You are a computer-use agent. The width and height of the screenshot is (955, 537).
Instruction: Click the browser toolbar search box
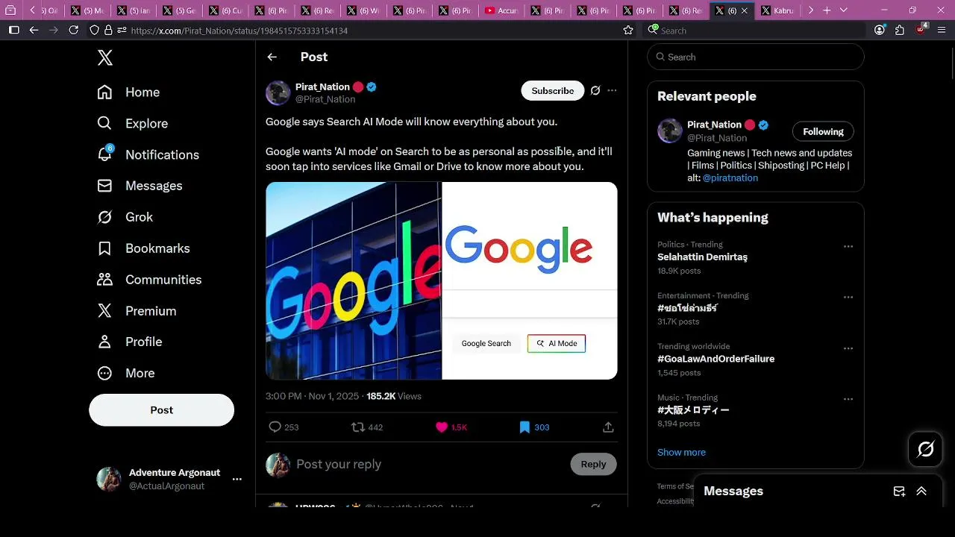pos(754,31)
